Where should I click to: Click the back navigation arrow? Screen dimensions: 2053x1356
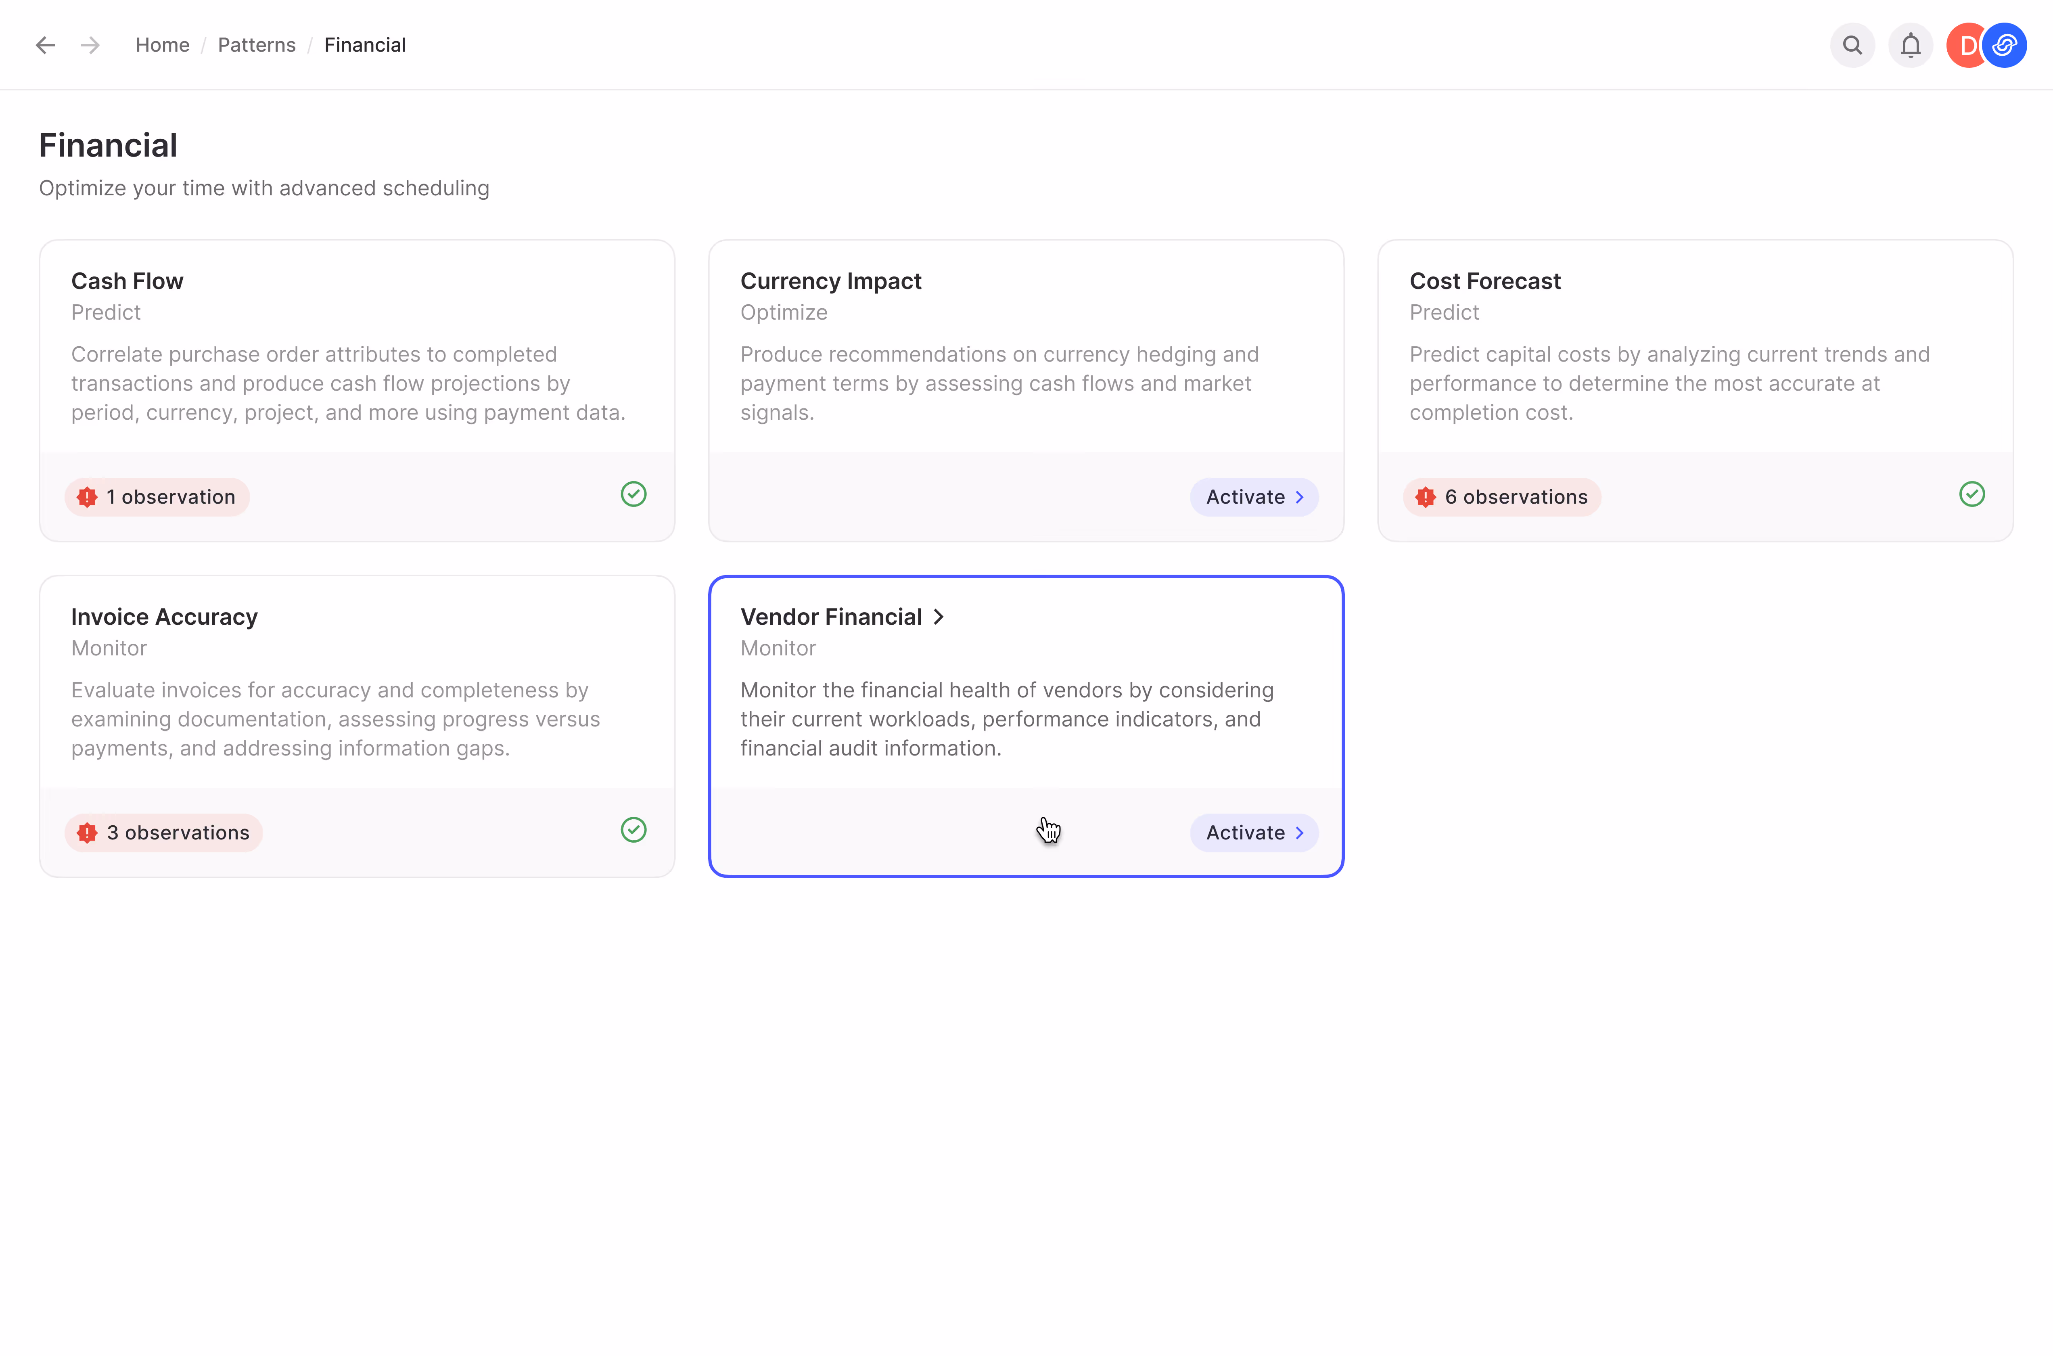[45, 45]
